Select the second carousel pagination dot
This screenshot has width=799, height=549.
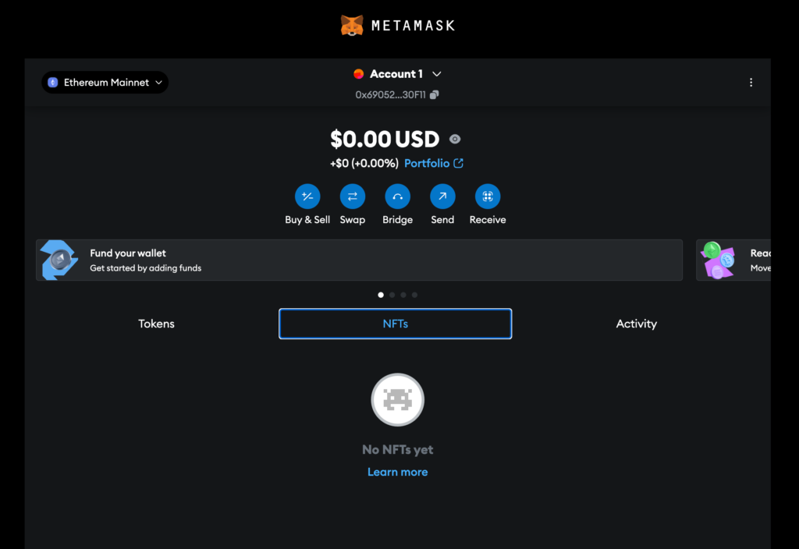(x=392, y=295)
